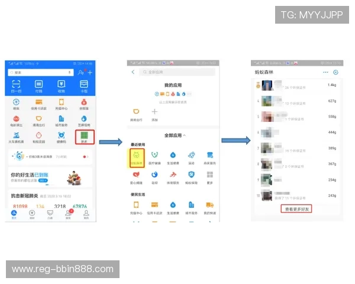
Task: Tap the green More (更多) grid icon
Action: pos(85,137)
